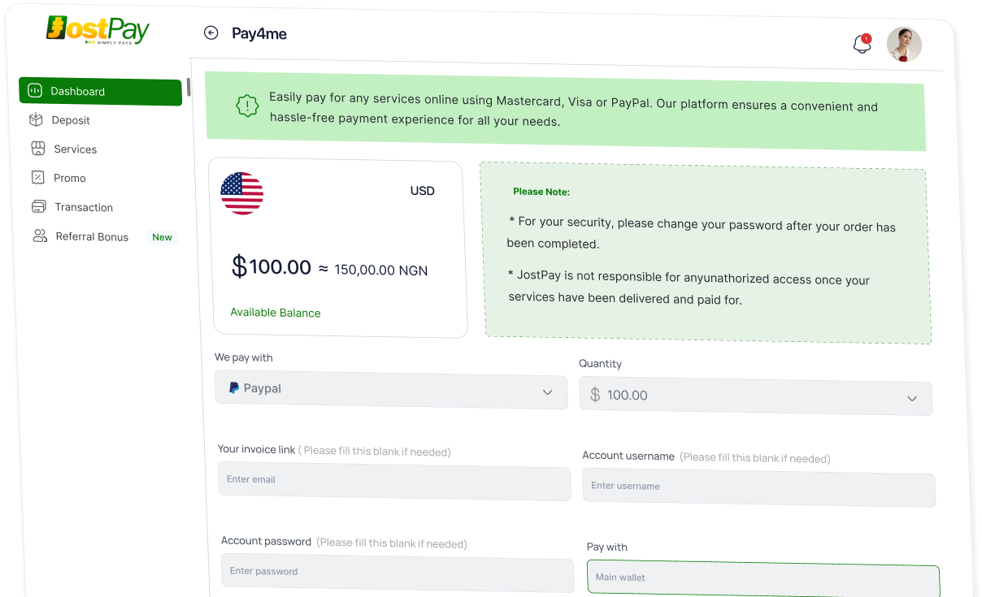Click the Transaction card icon

(38, 206)
